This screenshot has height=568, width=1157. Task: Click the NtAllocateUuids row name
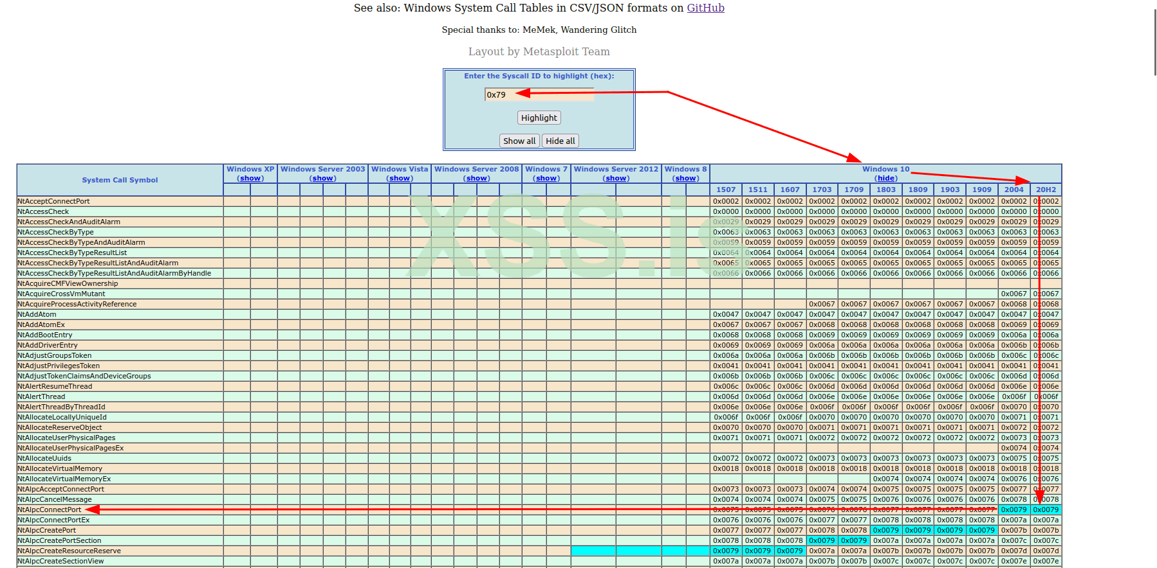44,458
